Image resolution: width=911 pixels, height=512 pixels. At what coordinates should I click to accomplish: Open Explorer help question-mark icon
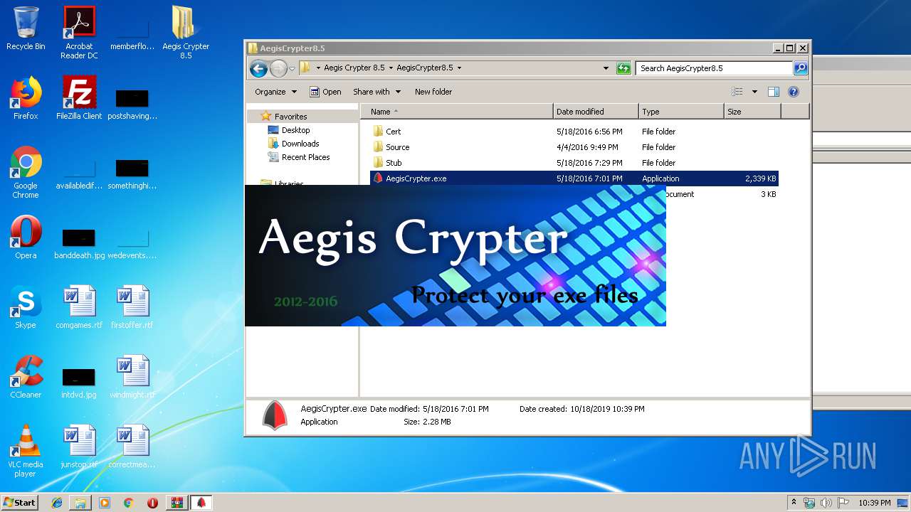tap(794, 92)
